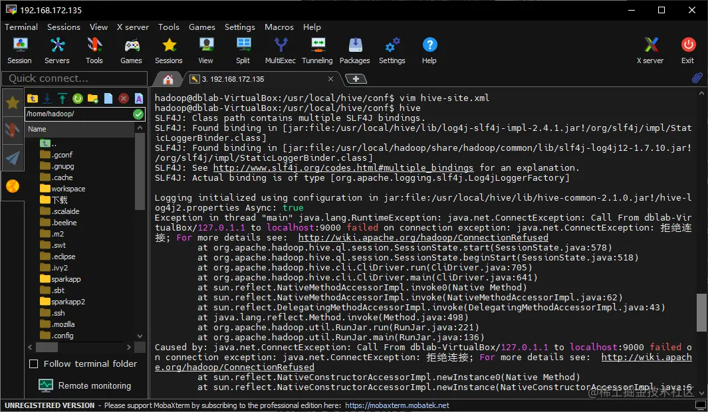Select the .mozilla folder
Screen dimensions: 708x412
pos(57,324)
